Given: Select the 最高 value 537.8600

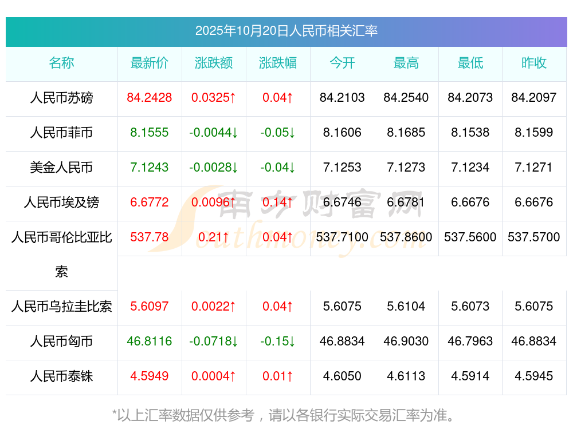Looking at the screenshot, I should 406,237.
